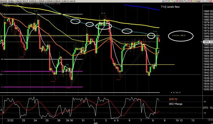The height and width of the screenshot is (124, 213).
Task: Click the 'T=Q Levels New' chart label
Action: tap(170, 7)
